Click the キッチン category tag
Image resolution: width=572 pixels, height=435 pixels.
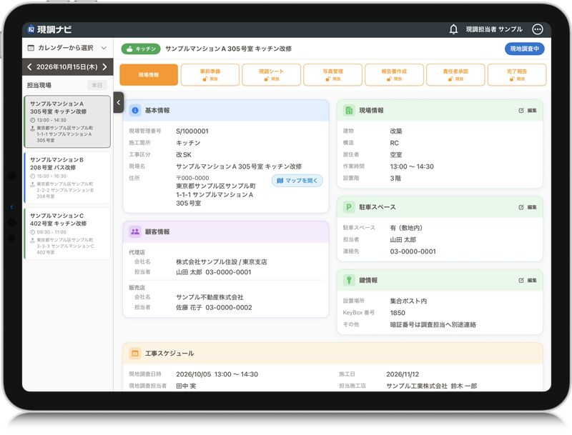(141, 49)
